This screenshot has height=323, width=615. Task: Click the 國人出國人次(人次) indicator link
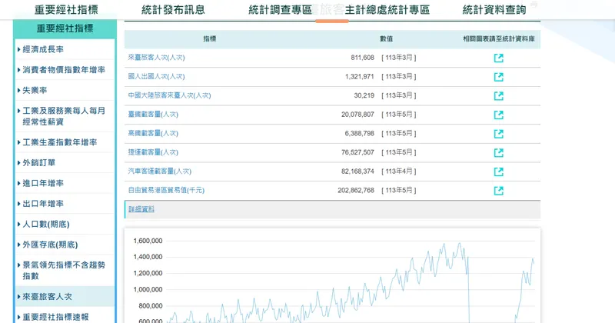156,77
